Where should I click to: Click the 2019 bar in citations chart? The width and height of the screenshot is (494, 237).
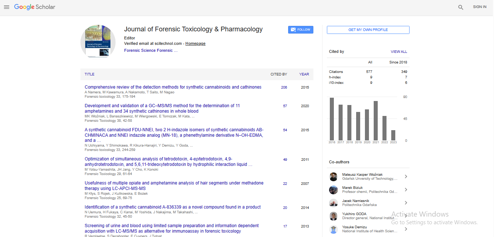[x=358, y=126]
